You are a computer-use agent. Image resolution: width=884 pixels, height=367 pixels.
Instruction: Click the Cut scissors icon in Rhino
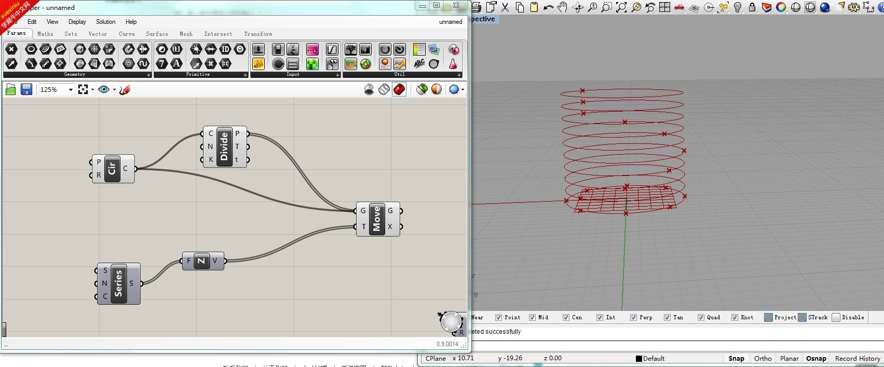coord(505,7)
